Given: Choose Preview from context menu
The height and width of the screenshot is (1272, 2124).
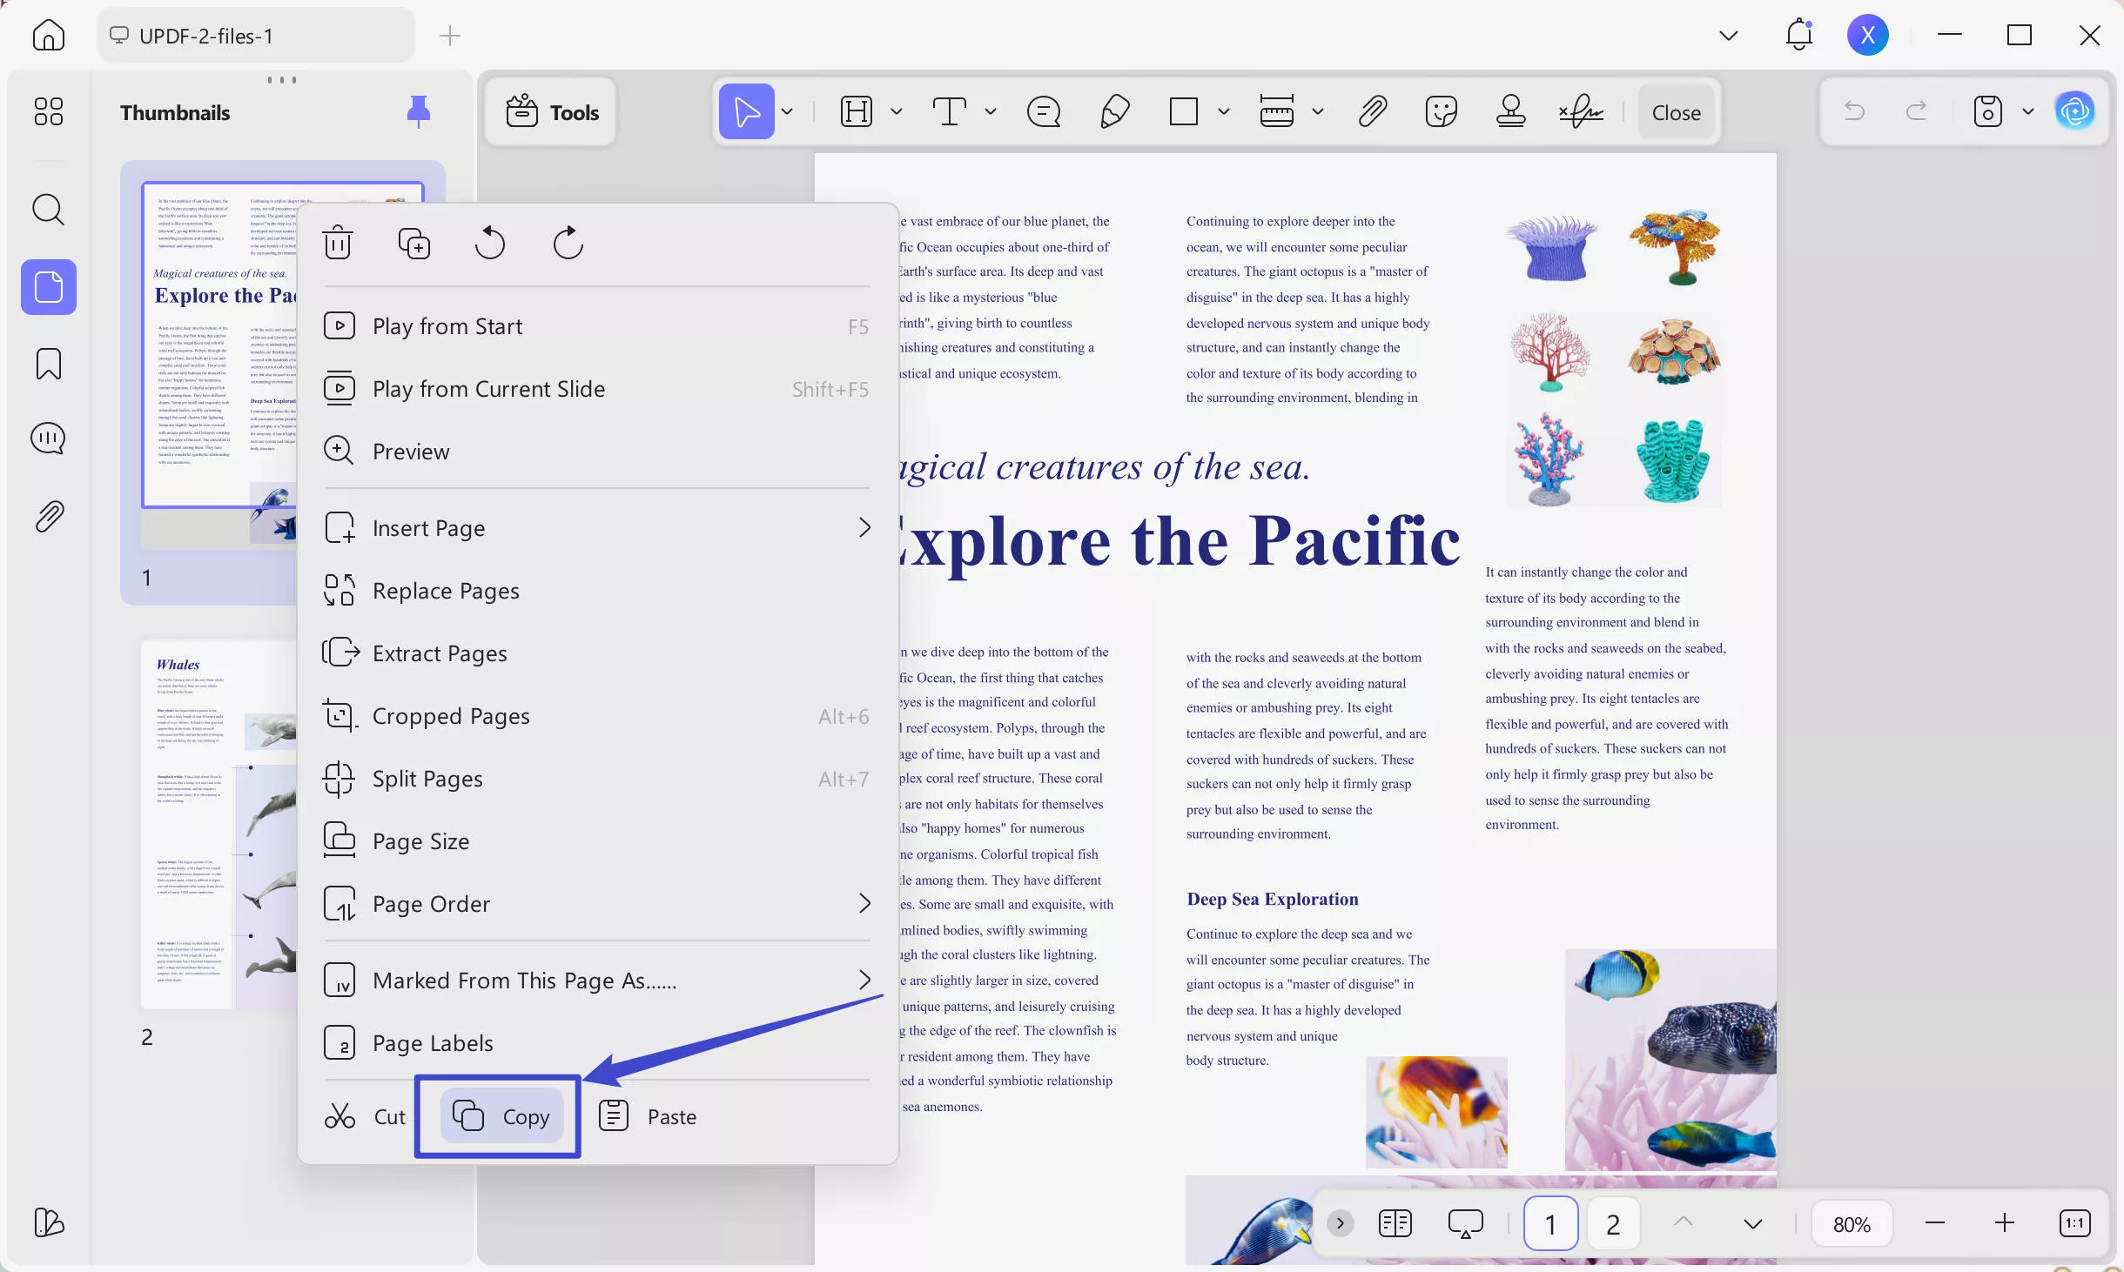Looking at the screenshot, I should (x=597, y=451).
